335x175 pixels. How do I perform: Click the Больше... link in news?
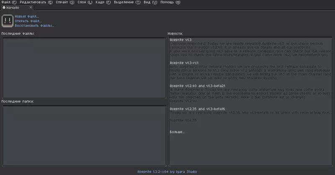click(x=177, y=132)
